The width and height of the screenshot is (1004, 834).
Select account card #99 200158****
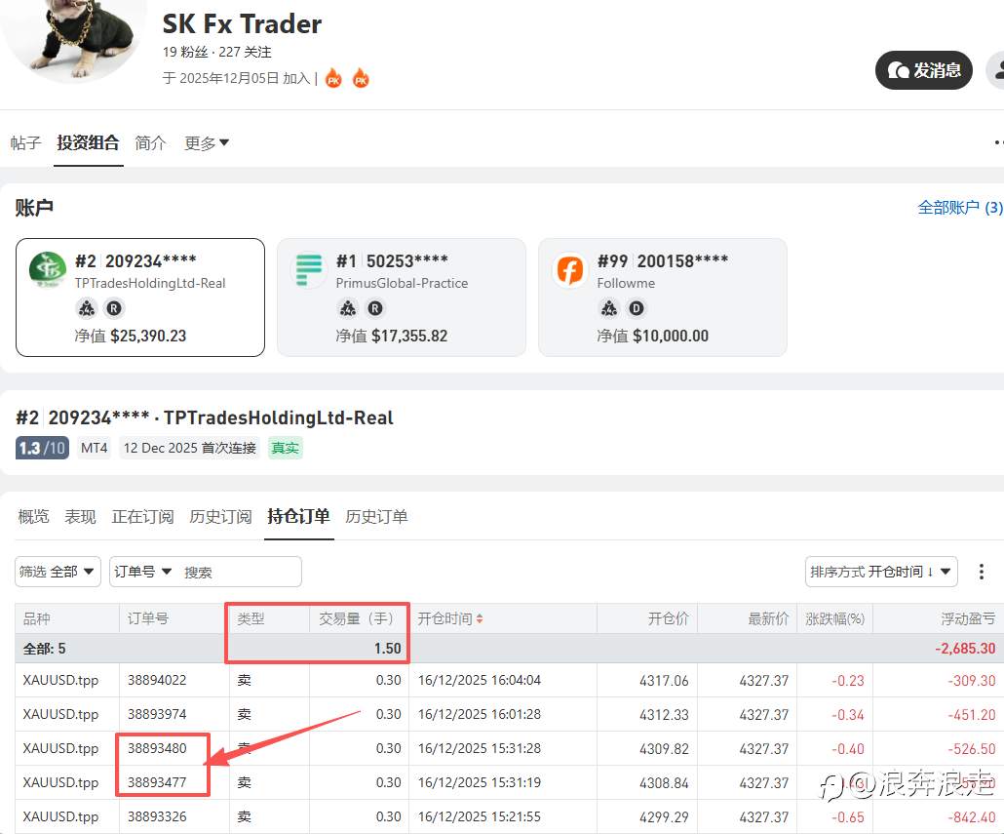pyautogui.click(x=663, y=298)
